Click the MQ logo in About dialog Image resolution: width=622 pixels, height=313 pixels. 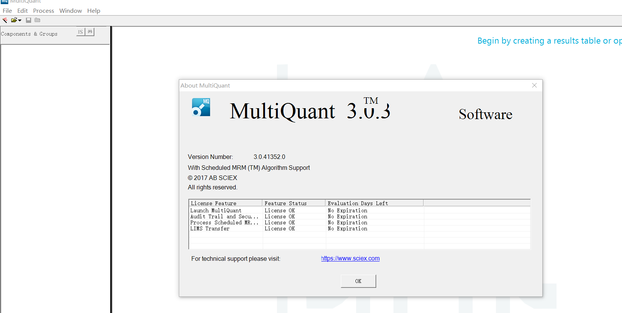201,107
